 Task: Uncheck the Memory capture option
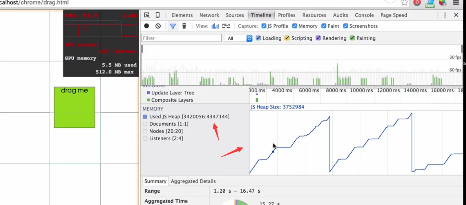click(295, 26)
